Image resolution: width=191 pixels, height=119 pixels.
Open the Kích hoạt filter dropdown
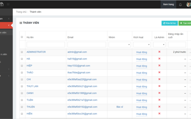click(x=142, y=44)
